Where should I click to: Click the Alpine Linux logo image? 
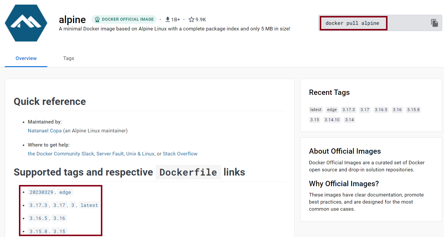pyautogui.click(x=26, y=23)
